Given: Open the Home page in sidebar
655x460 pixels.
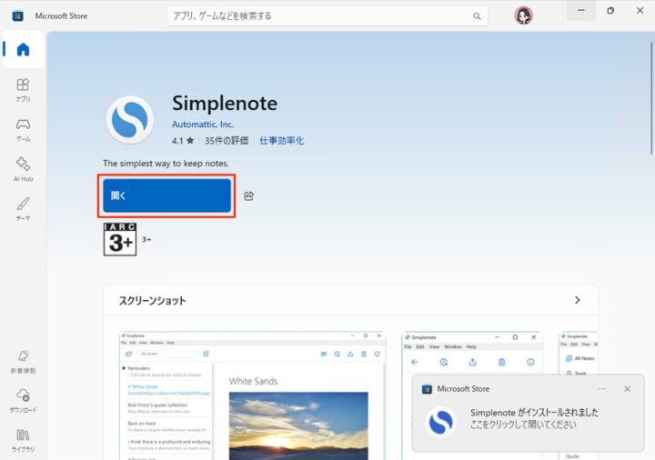Looking at the screenshot, I should 23,50.
